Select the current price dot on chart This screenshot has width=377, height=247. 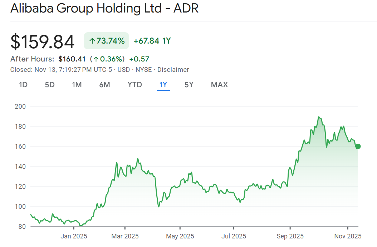[x=358, y=146]
